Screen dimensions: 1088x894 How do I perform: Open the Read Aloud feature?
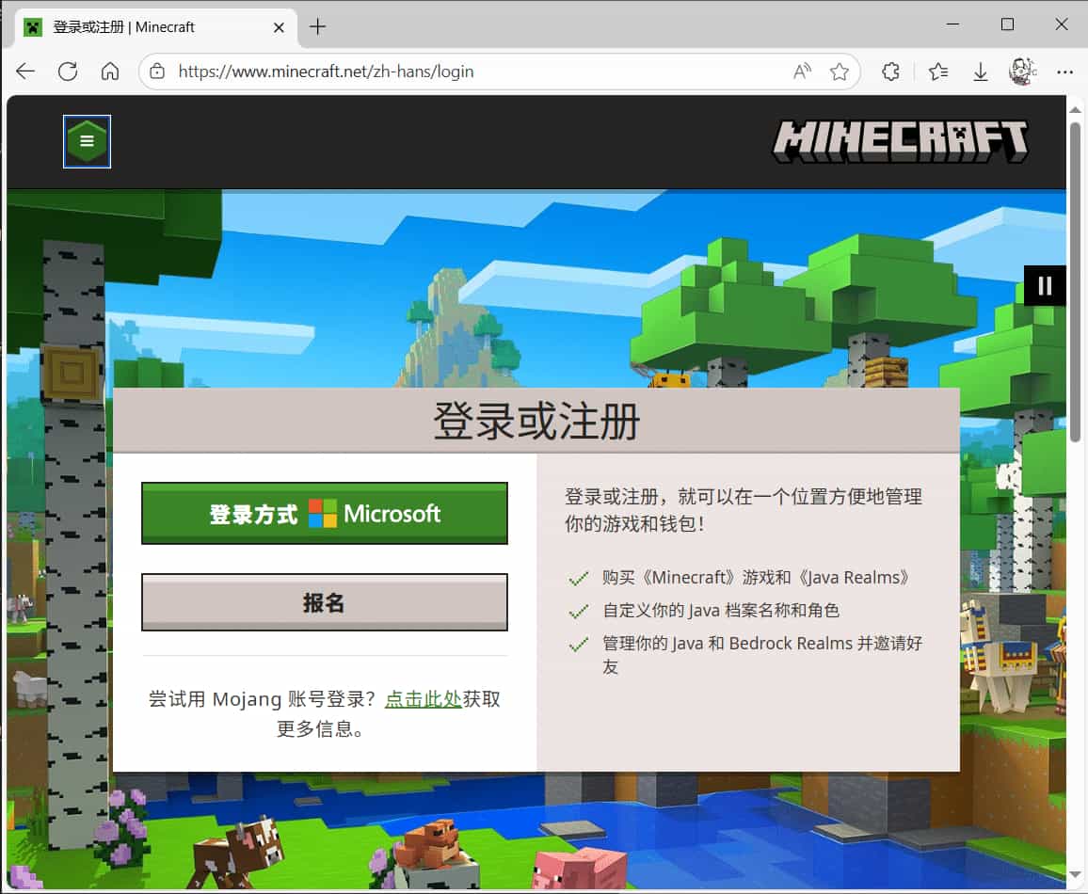802,72
